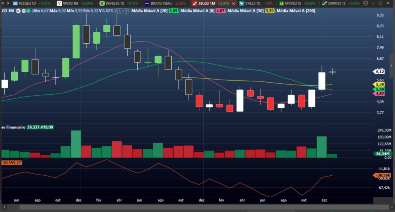Open the BRAV3 15Min tab
The width and height of the screenshot is (395, 212).
[162, 3]
